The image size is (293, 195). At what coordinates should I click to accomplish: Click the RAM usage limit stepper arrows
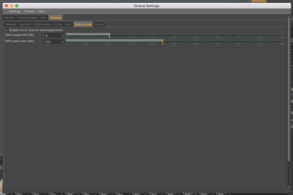click(x=63, y=36)
